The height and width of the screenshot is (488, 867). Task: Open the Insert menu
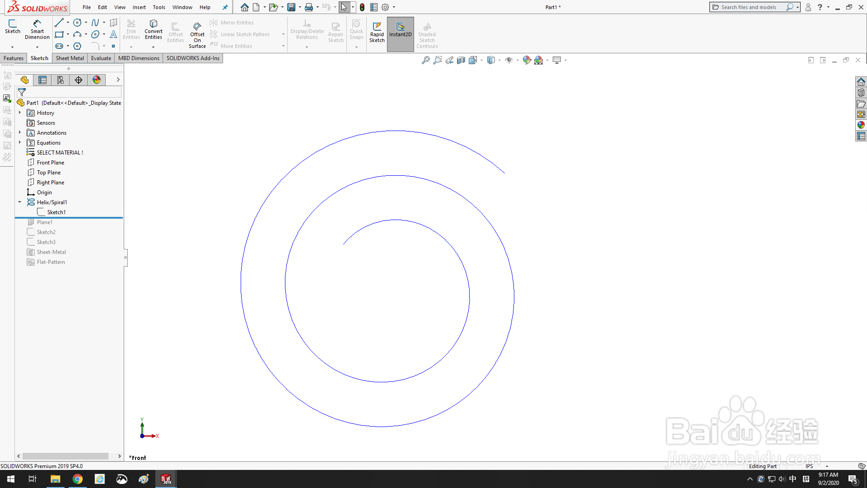point(139,7)
